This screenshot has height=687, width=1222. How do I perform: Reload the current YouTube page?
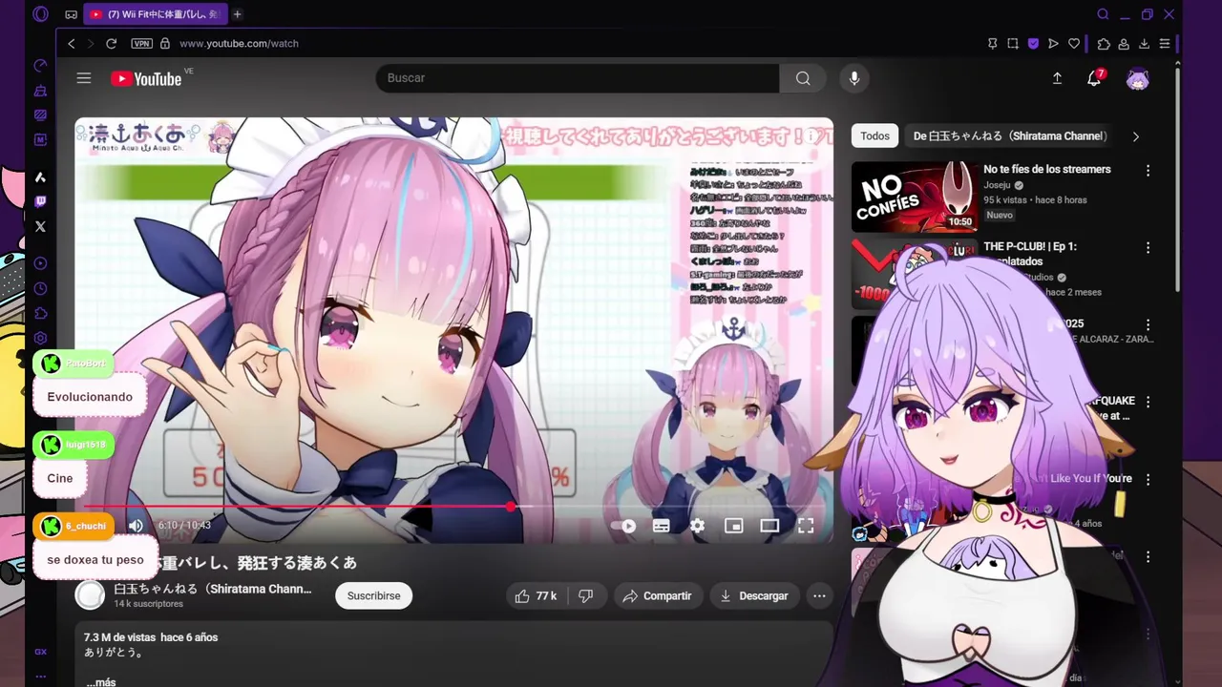pos(111,43)
